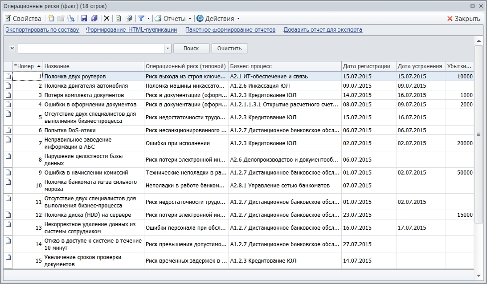Click Добавить отчет для экспорта link
The height and width of the screenshot is (284, 487).
[x=323, y=30]
